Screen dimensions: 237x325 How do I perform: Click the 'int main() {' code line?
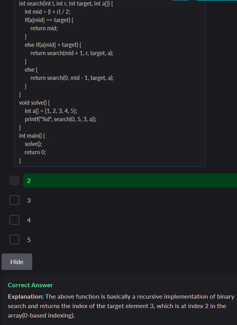pyautogui.click(x=32, y=136)
